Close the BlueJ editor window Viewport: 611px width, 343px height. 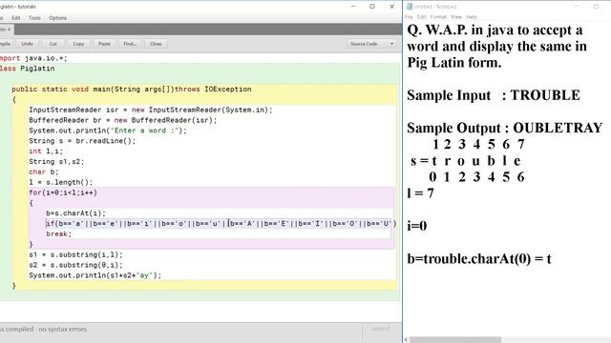tap(392, 7)
